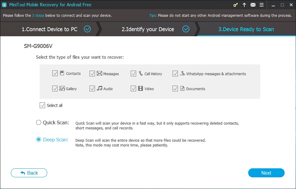The width and height of the screenshot is (296, 189).
Task: Open the hamburger menu icon
Action: coord(262,5)
